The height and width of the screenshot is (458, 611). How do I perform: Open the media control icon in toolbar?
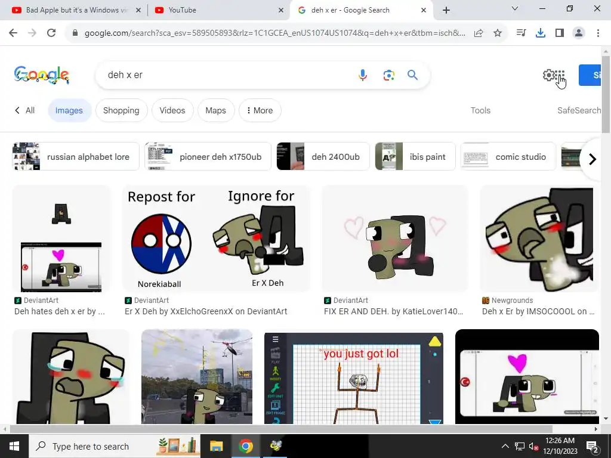[521, 33]
